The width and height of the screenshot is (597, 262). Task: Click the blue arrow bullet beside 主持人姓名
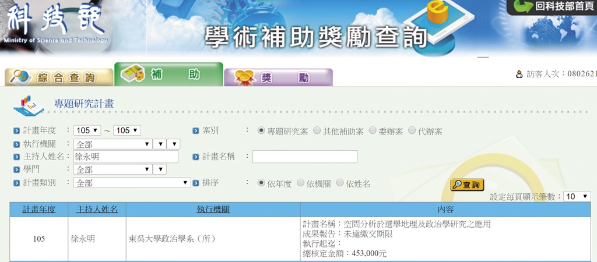click(x=16, y=157)
